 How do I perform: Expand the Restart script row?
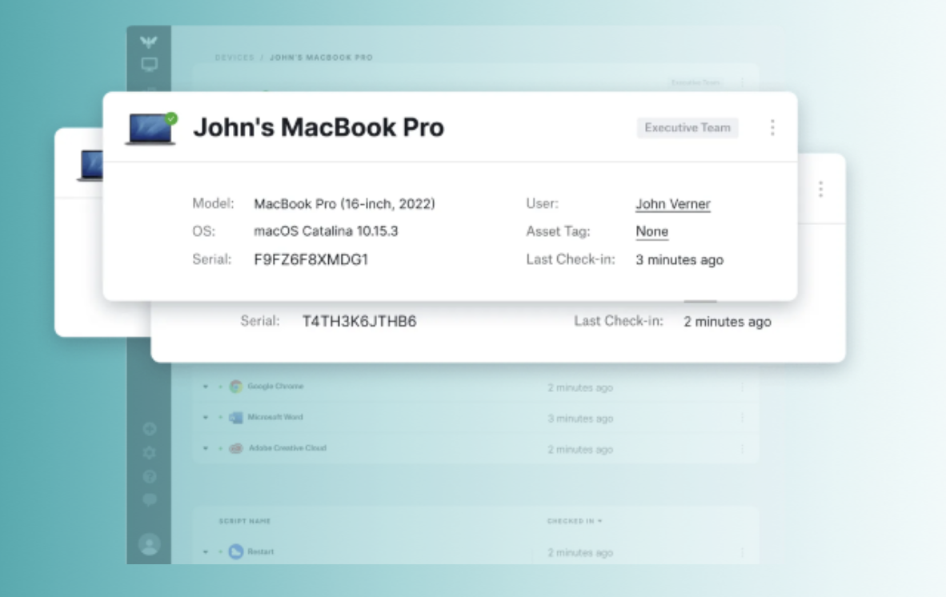tap(206, 551)
